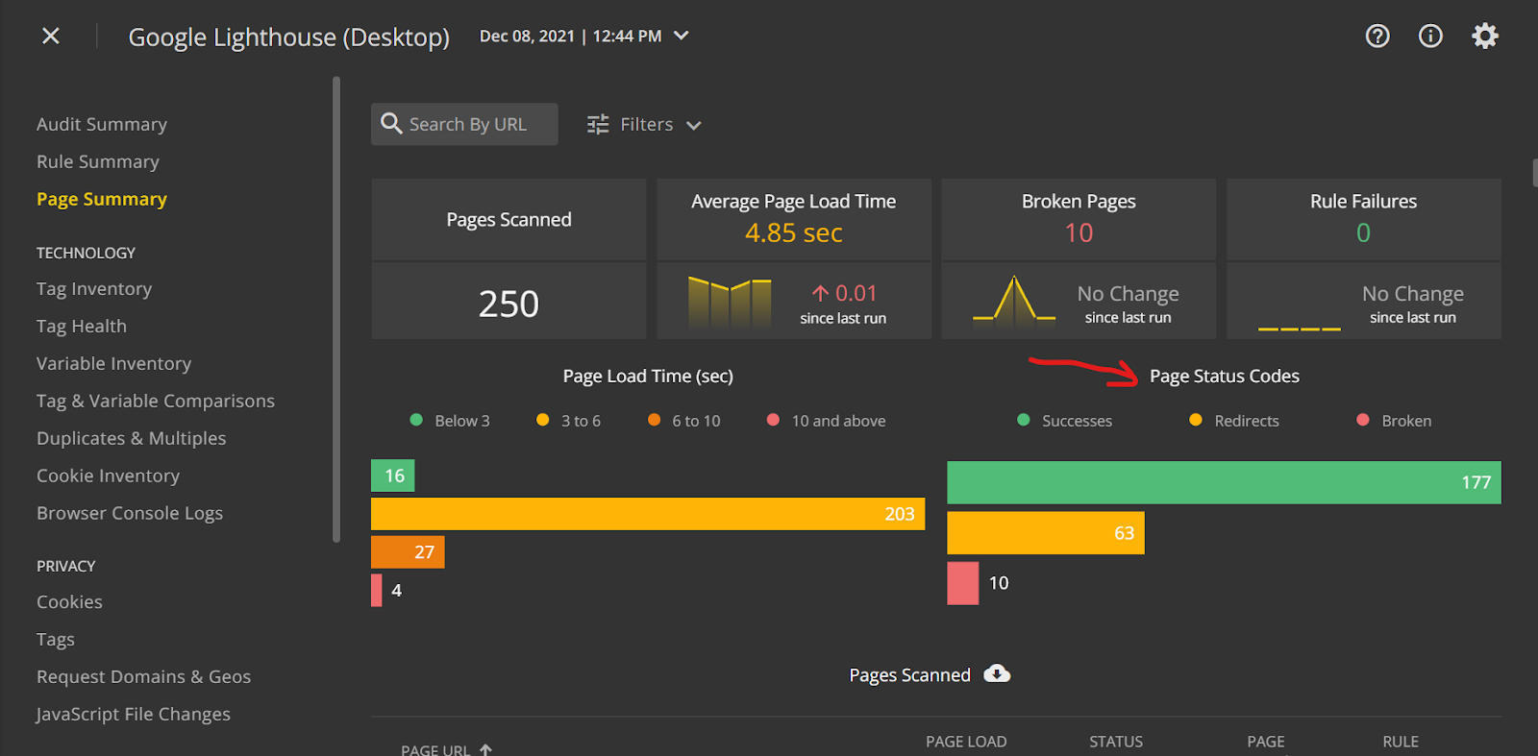The height and width of the screenshot is (756, 1538).
Task: Toggle the Redirects legend item
Action: click(1234, 421)
